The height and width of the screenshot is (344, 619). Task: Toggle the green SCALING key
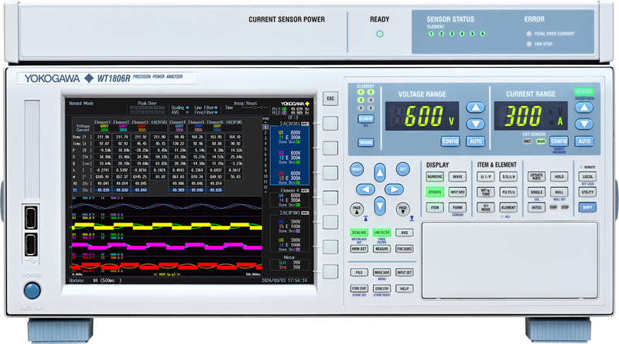coord(359,232)
